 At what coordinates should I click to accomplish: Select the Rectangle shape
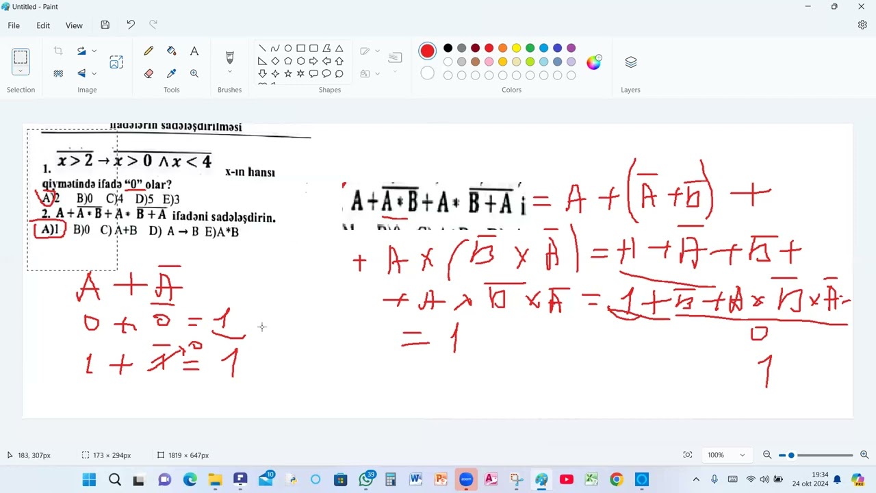(x=300, y=48)
